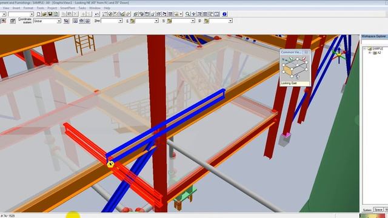Screen dimensions: 388x218
Task: Click the New document toolbar icon
Action: 39,14
